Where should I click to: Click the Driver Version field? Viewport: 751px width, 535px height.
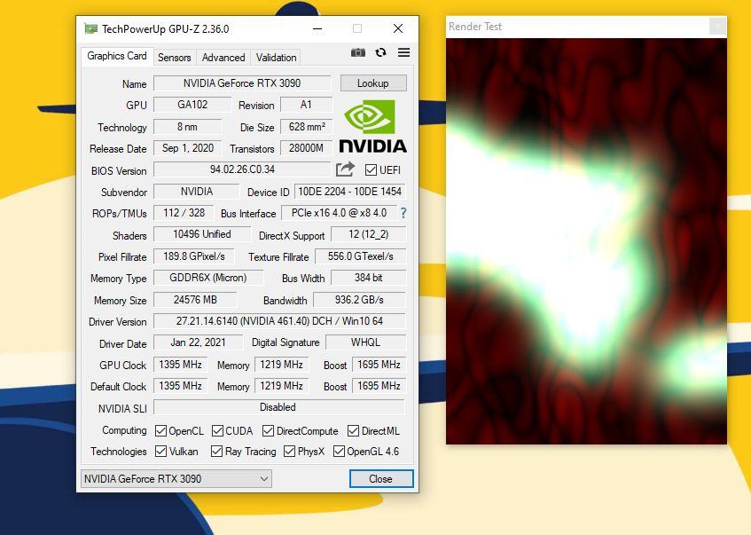(x=279, y=321)
